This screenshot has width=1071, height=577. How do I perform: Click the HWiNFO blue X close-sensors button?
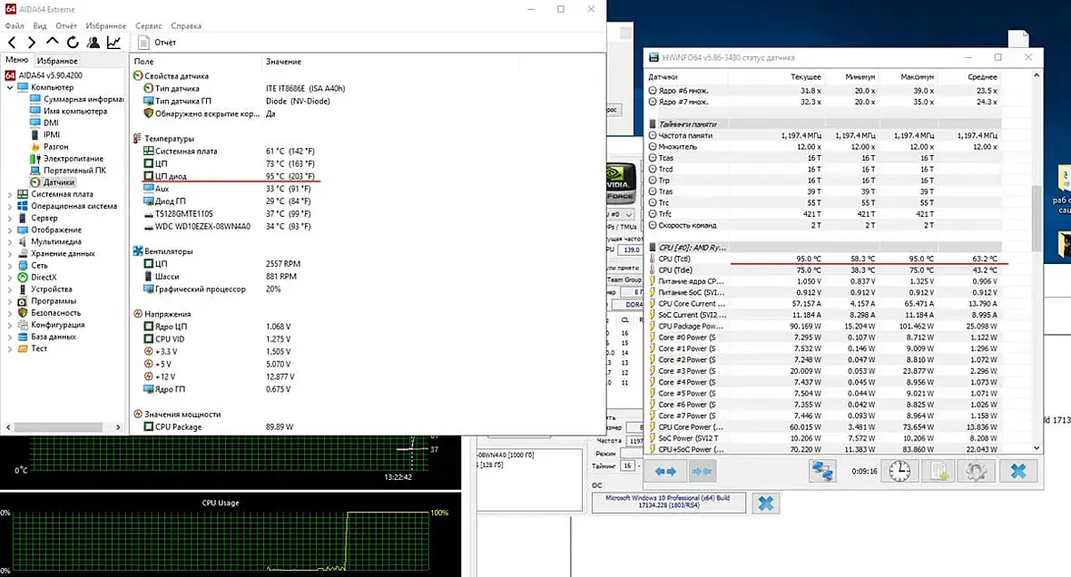1018,471
